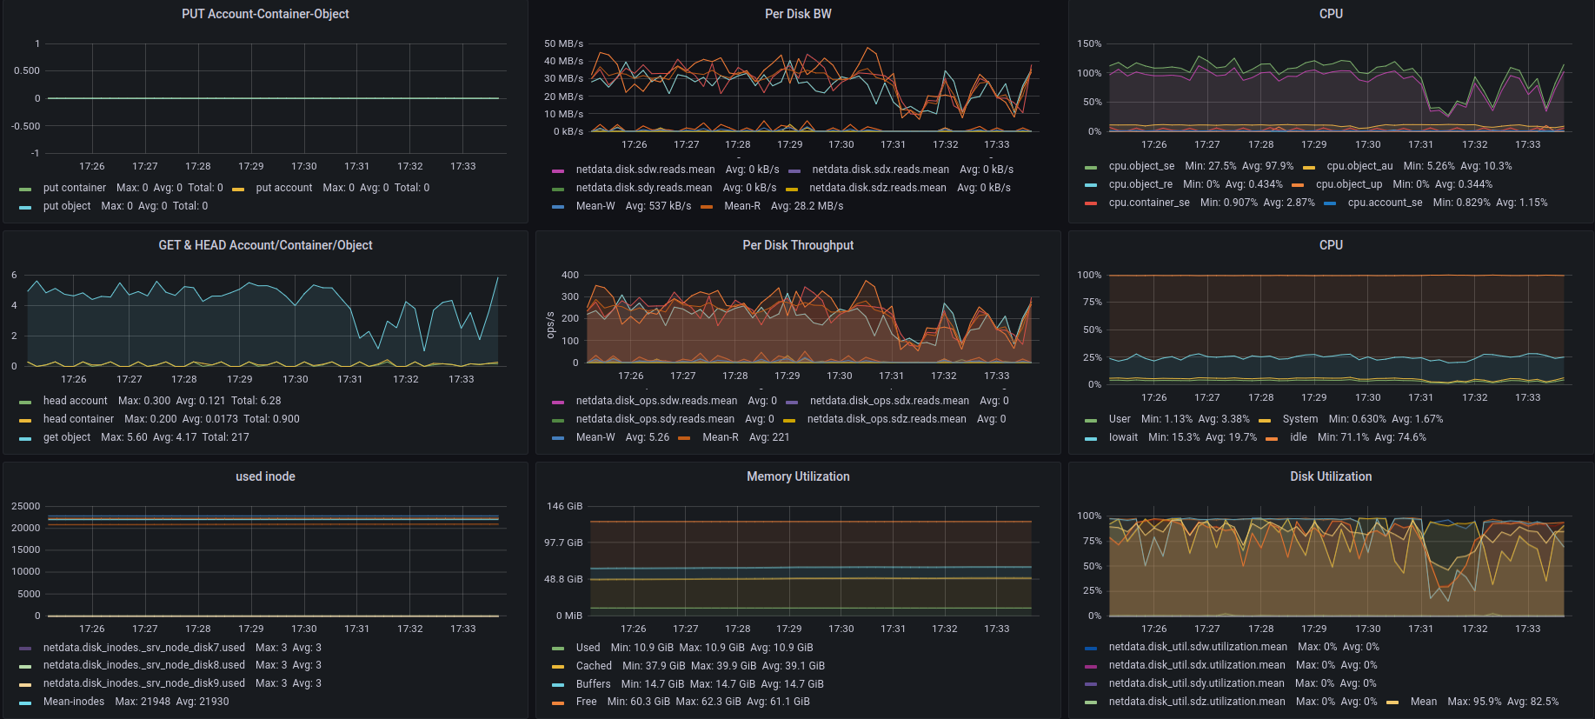
Task: Click the cpu.object_se legend label
Action: click(x=1141, y=166)
